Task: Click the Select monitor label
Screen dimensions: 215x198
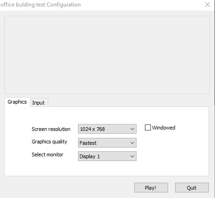Action: point(47,155)
